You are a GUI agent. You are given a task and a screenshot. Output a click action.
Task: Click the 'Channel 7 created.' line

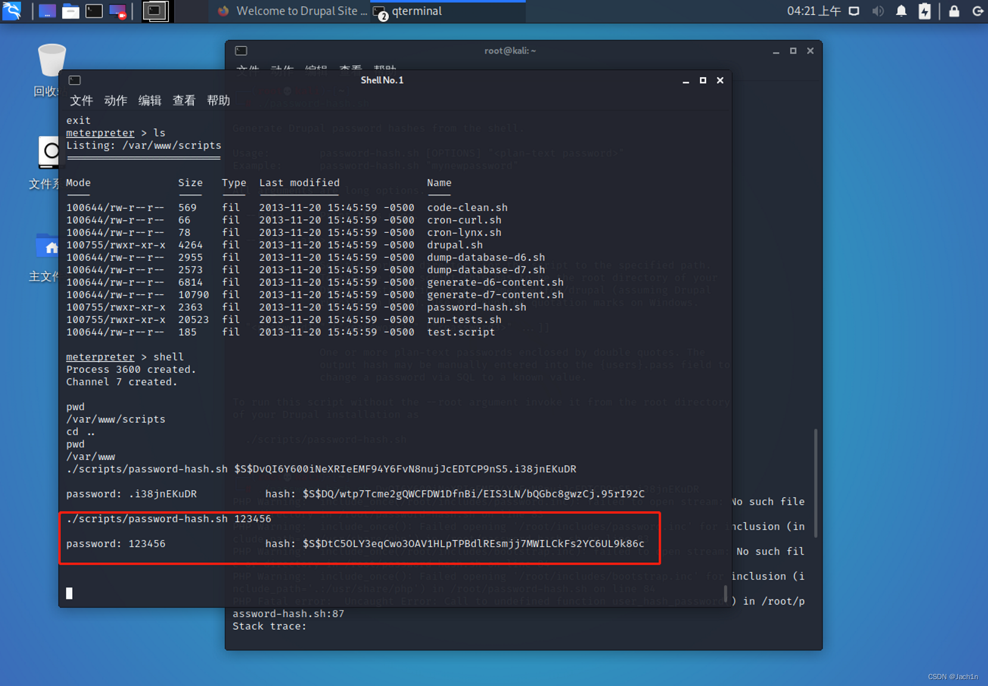[122, 382]
